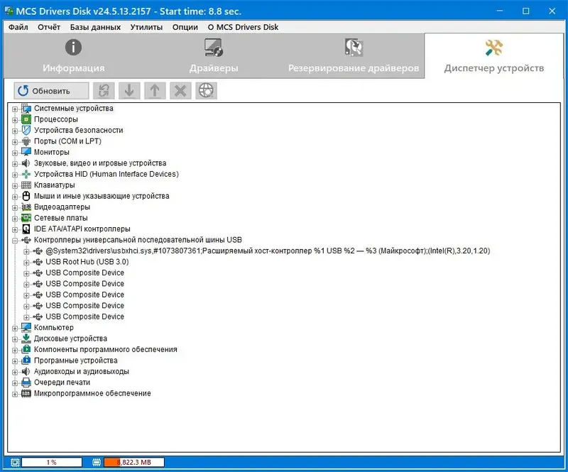The width and height of the screenshot is (568, 472).
Task: Click the Компоненты программного обеспечения icon
Action: (x=26, y=349)
